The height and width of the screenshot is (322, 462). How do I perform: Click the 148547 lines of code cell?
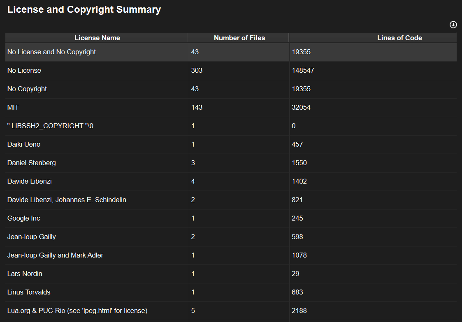coord(303,71)
